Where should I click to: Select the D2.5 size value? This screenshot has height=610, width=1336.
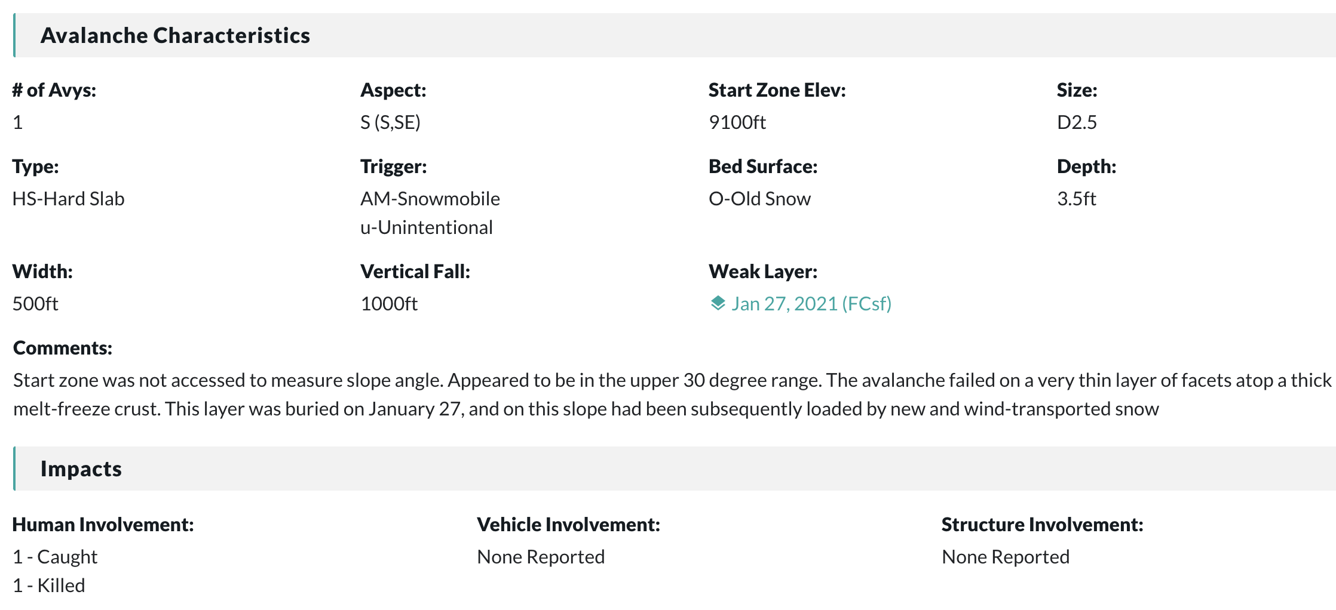point(1077,122)
